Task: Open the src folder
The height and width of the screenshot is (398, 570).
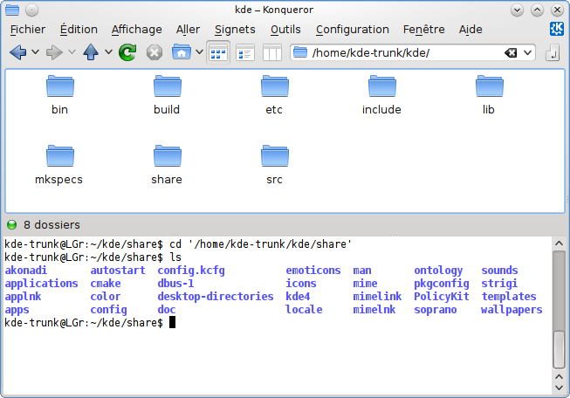Action: (x=274, y=163)
